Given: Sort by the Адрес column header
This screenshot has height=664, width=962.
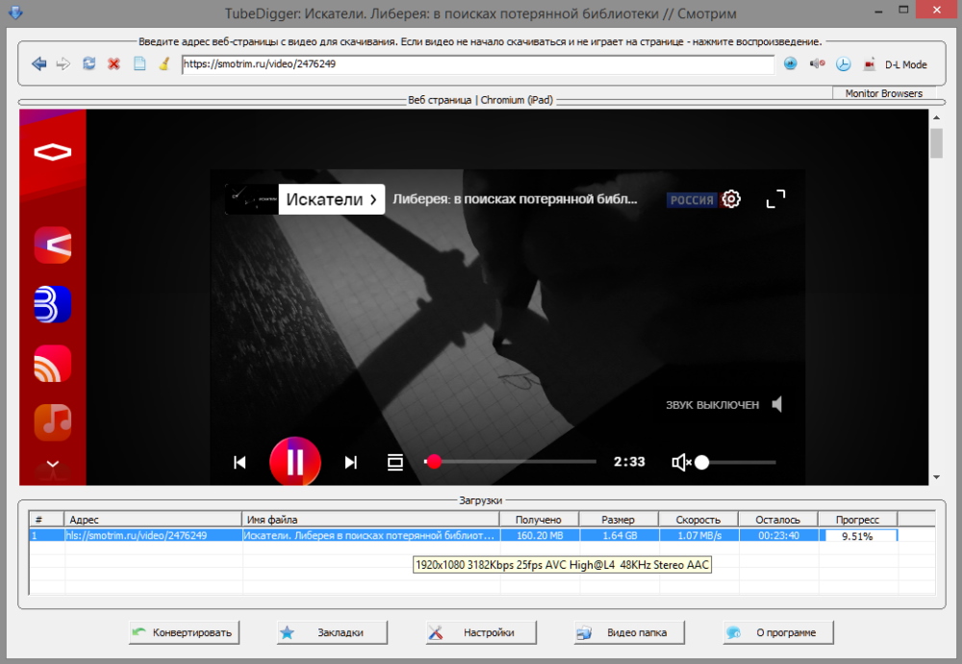Looking at the screenshot, I should pos(153,520).
